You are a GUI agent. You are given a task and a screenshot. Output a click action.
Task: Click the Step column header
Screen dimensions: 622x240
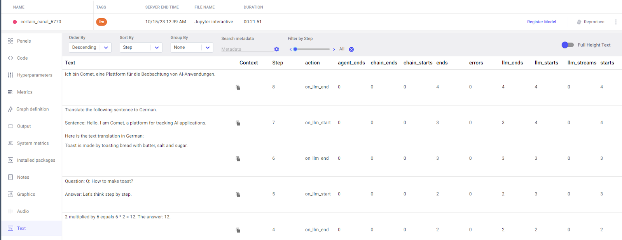coord(278,63)
